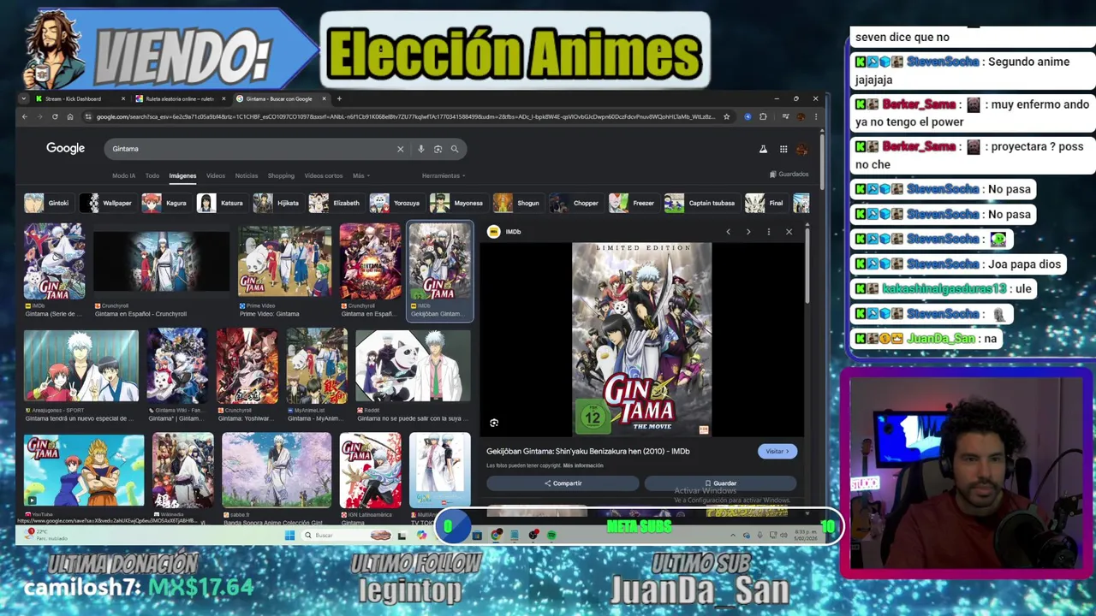Open the large Gintama The Movie poster image
1096x616 pixels.
point(641,340)
